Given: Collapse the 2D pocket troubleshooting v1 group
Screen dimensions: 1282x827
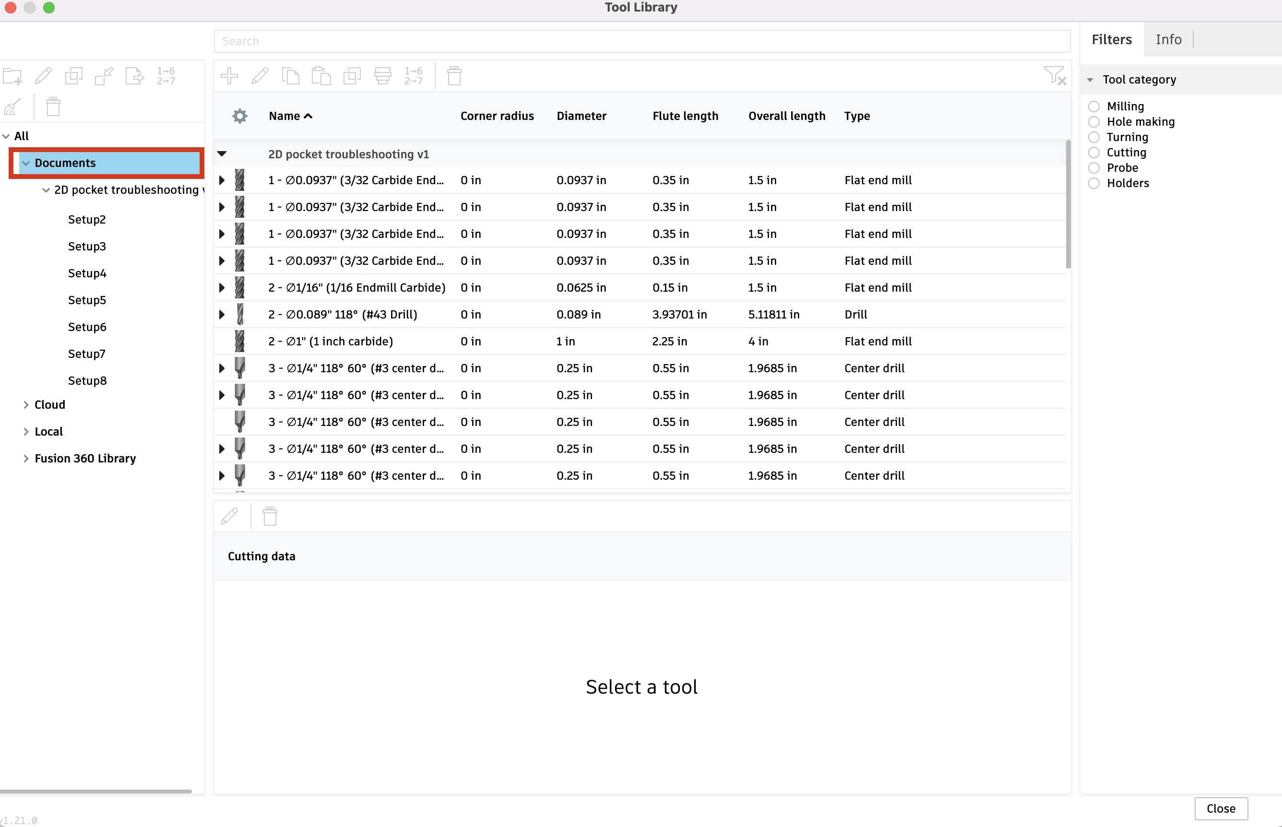Looking at the screenshot, I should (x=222, y=154).
